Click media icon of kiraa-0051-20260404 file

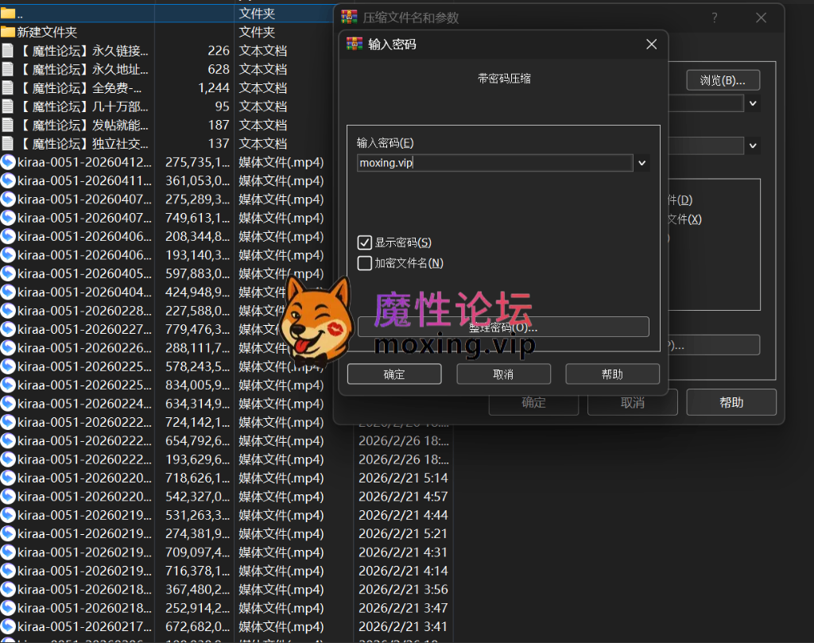pos(8,292)
